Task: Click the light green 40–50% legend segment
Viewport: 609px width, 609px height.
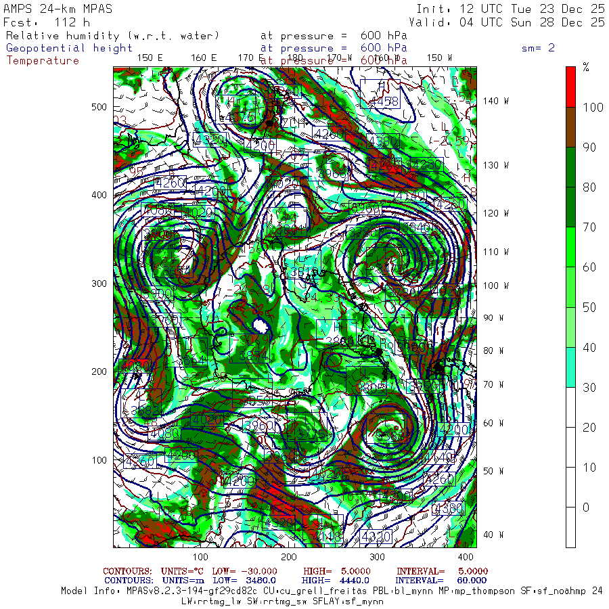Action: point(570,327)
